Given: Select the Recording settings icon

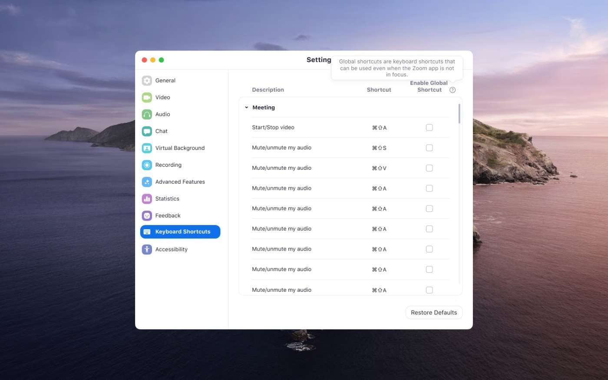Looking at the screenshot, I should pos(147,165).
